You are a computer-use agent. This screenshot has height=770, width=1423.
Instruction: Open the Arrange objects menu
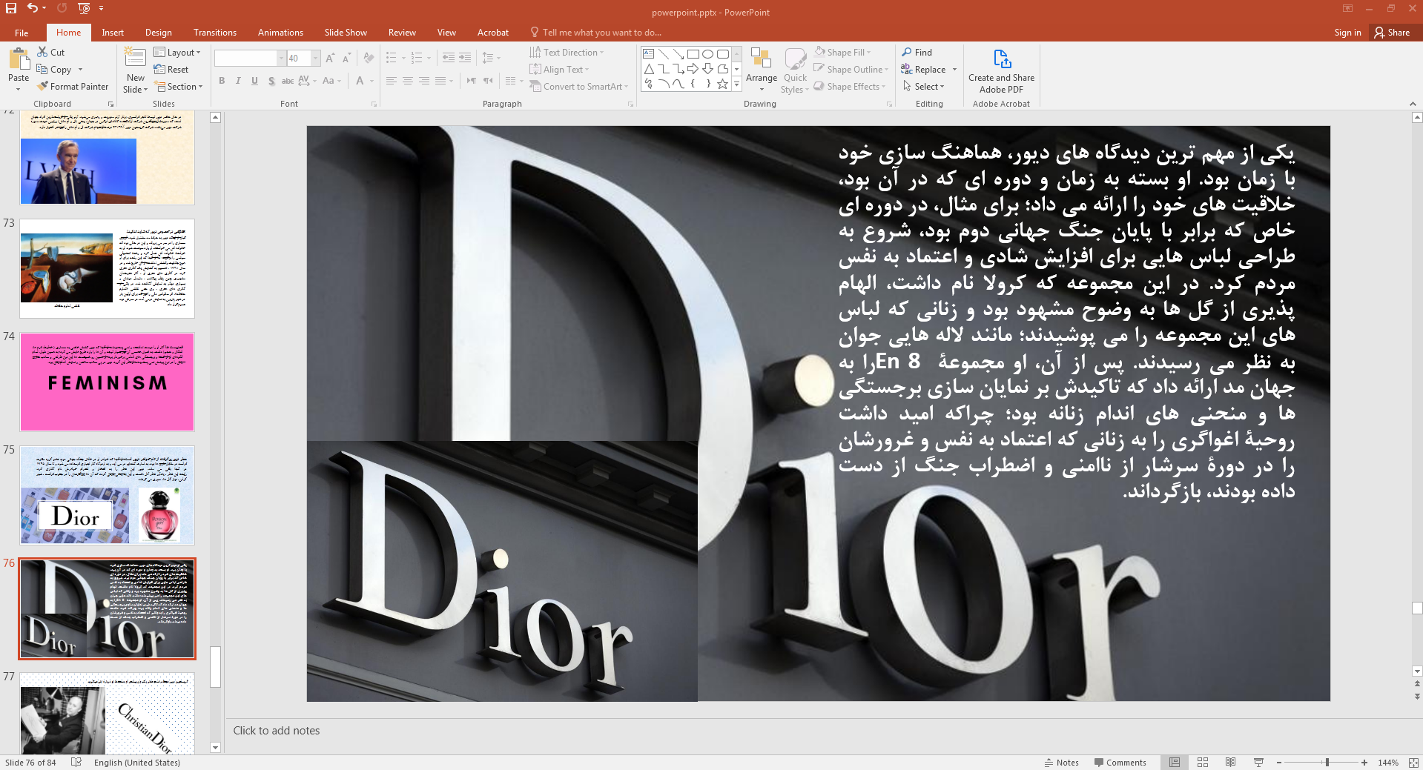click(x=761, y=70)
